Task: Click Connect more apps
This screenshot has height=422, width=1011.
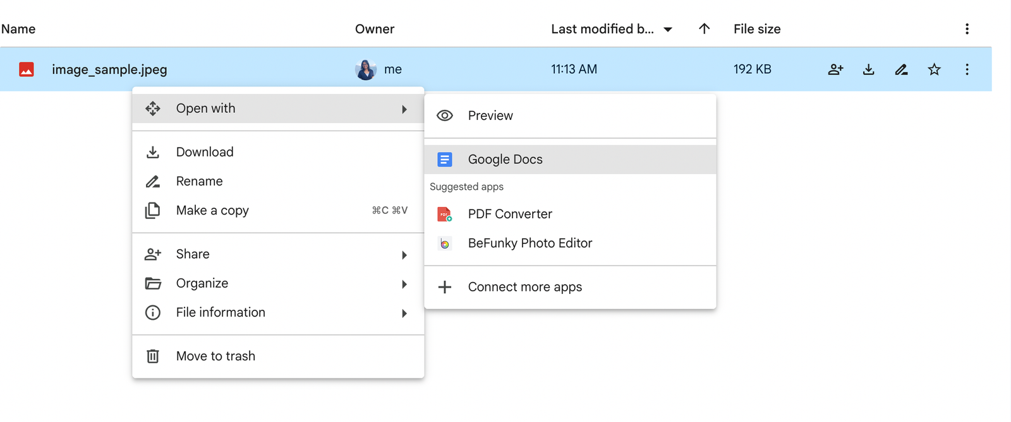Action: pos(524,287)
